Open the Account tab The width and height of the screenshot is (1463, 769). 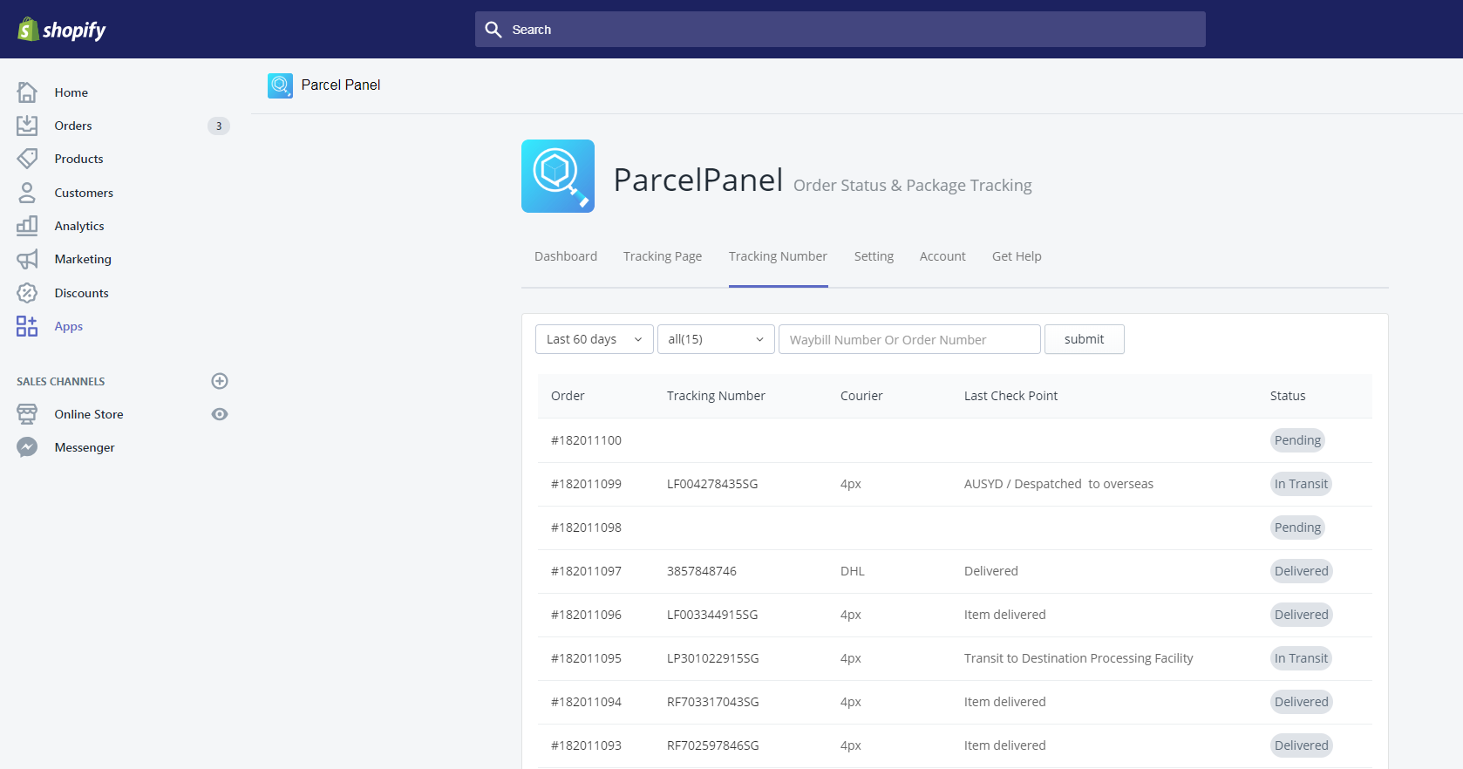pos(942,256)
